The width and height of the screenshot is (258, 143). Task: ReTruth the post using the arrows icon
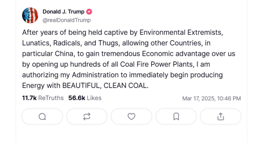[x=87, y=116]
